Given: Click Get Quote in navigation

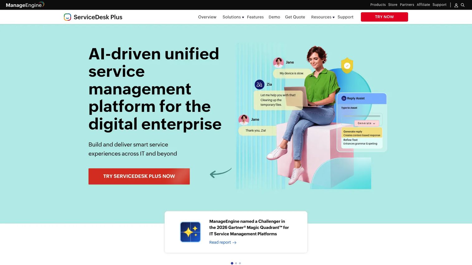Looking at the screenshot, I should click(x=295, y=17).
